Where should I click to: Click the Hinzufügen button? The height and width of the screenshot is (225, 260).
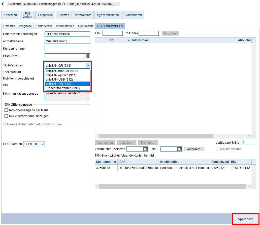(x=171, y=33)
